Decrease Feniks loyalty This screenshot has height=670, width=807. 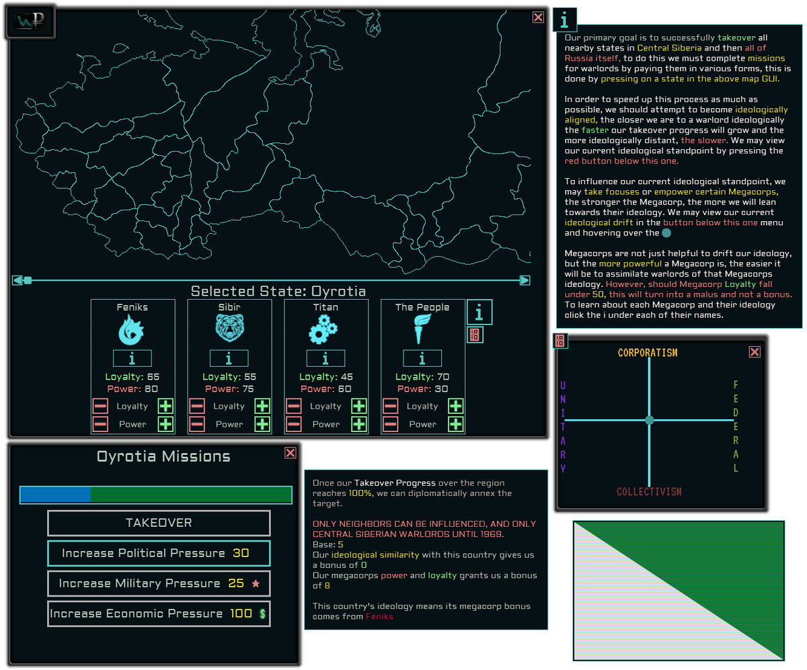(100, 406)
